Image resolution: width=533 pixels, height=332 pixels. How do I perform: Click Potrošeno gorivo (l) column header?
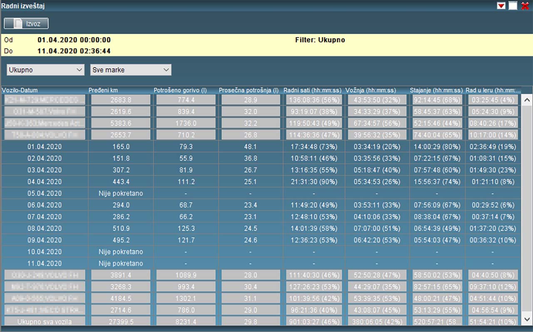coord(180,90)
